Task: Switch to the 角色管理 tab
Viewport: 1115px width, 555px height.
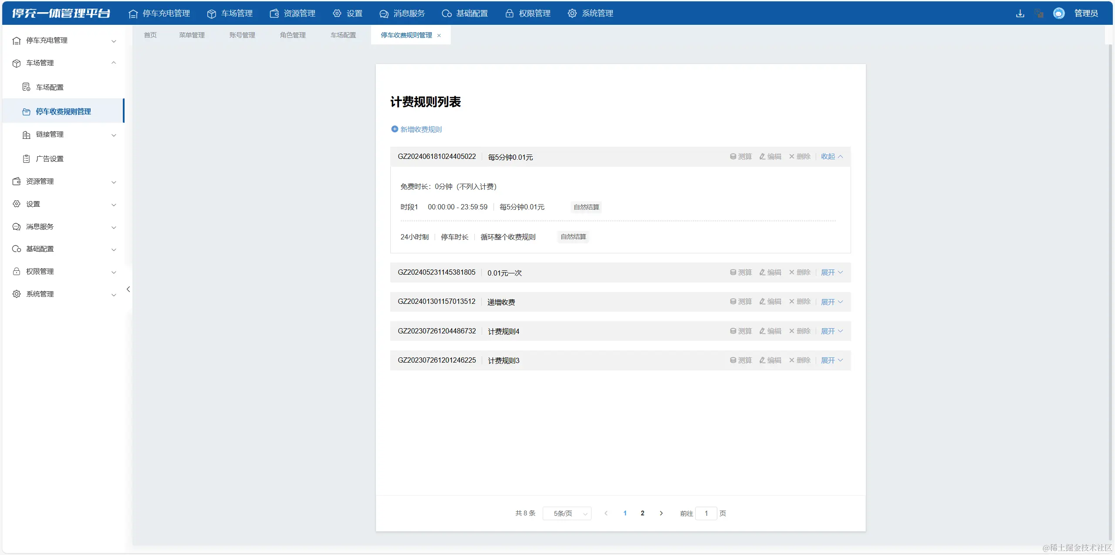Action: pos(293,35)
